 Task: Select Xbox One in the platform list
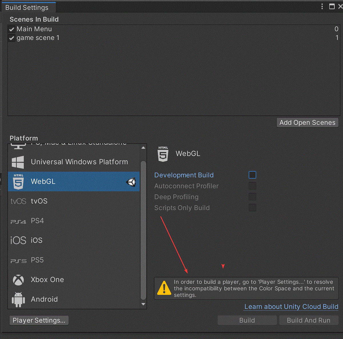pos(74,280)
